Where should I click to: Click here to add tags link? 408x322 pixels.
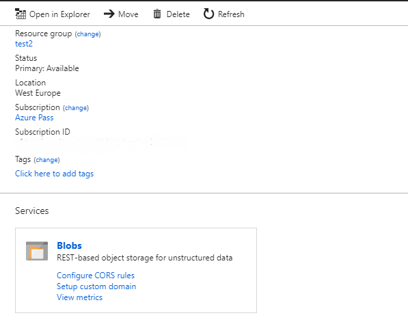(54, 174)
